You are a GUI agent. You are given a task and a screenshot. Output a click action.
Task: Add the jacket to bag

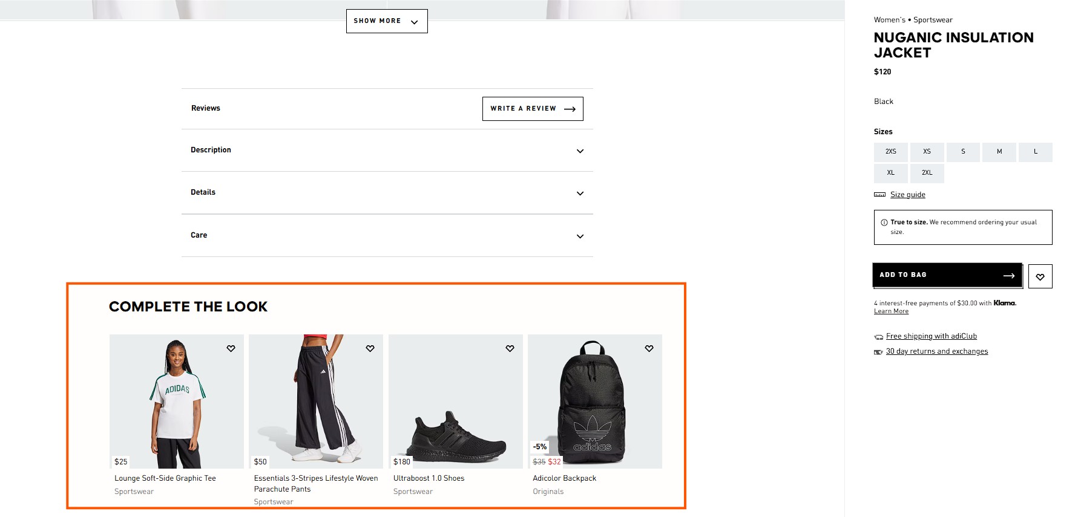tap(947, 275)
